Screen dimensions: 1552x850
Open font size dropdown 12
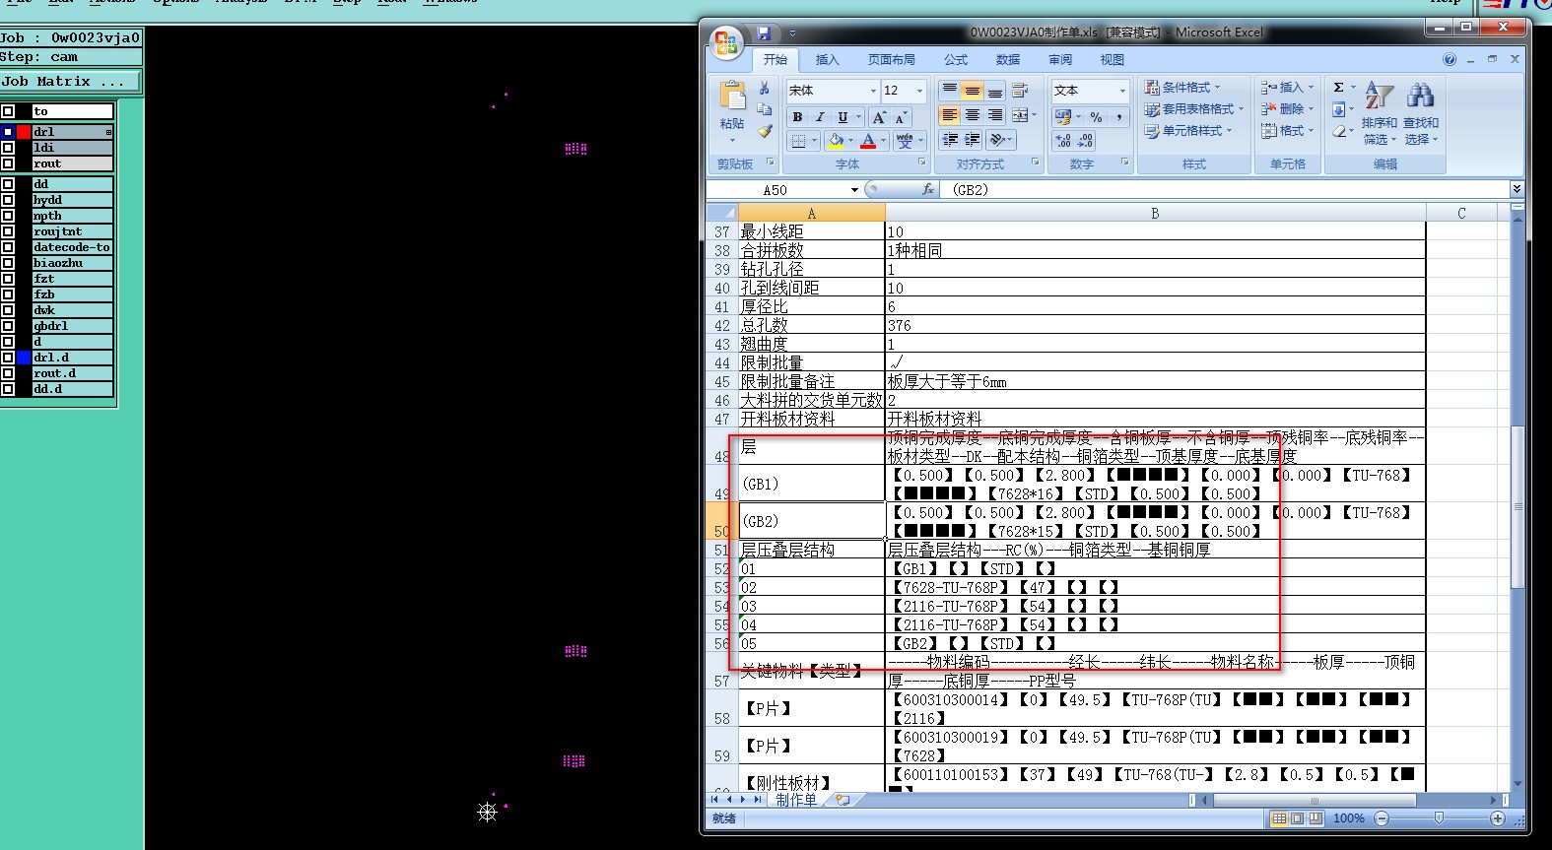coord(919,91)
